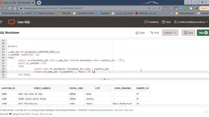The width and height of the screenshot is (209, 117).
Task: Open the share page icon in address bar
Action: [x=154, y=8]
